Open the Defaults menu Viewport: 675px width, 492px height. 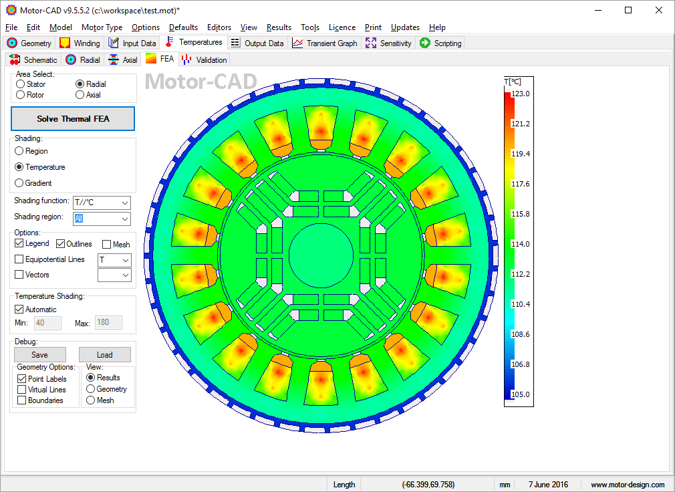[x=183, y=27]
